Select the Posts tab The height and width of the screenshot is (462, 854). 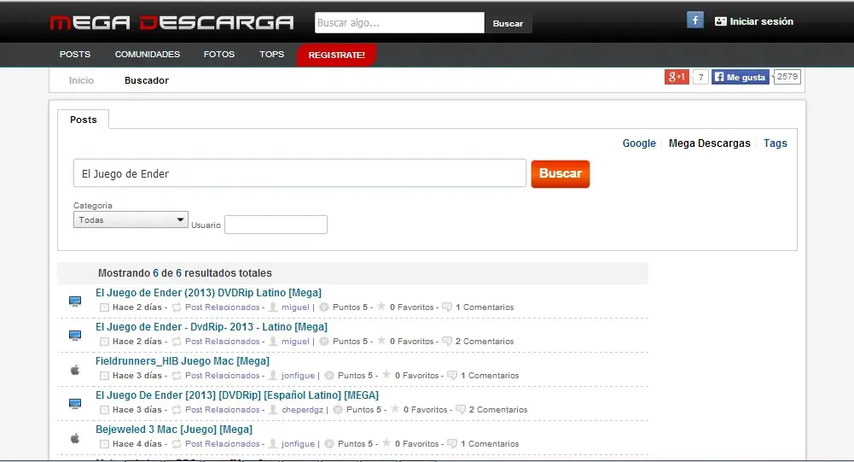(84, 120)
